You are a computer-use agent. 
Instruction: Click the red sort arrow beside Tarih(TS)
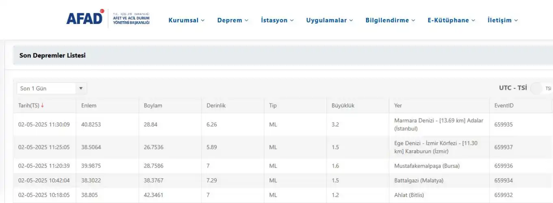pos(42,106)
